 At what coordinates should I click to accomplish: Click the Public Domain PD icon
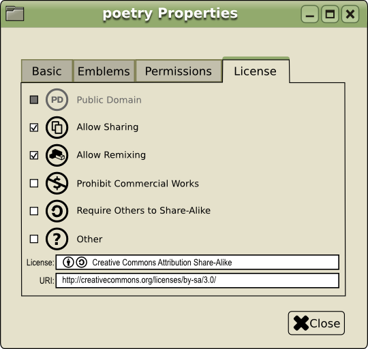click(57, 100)
